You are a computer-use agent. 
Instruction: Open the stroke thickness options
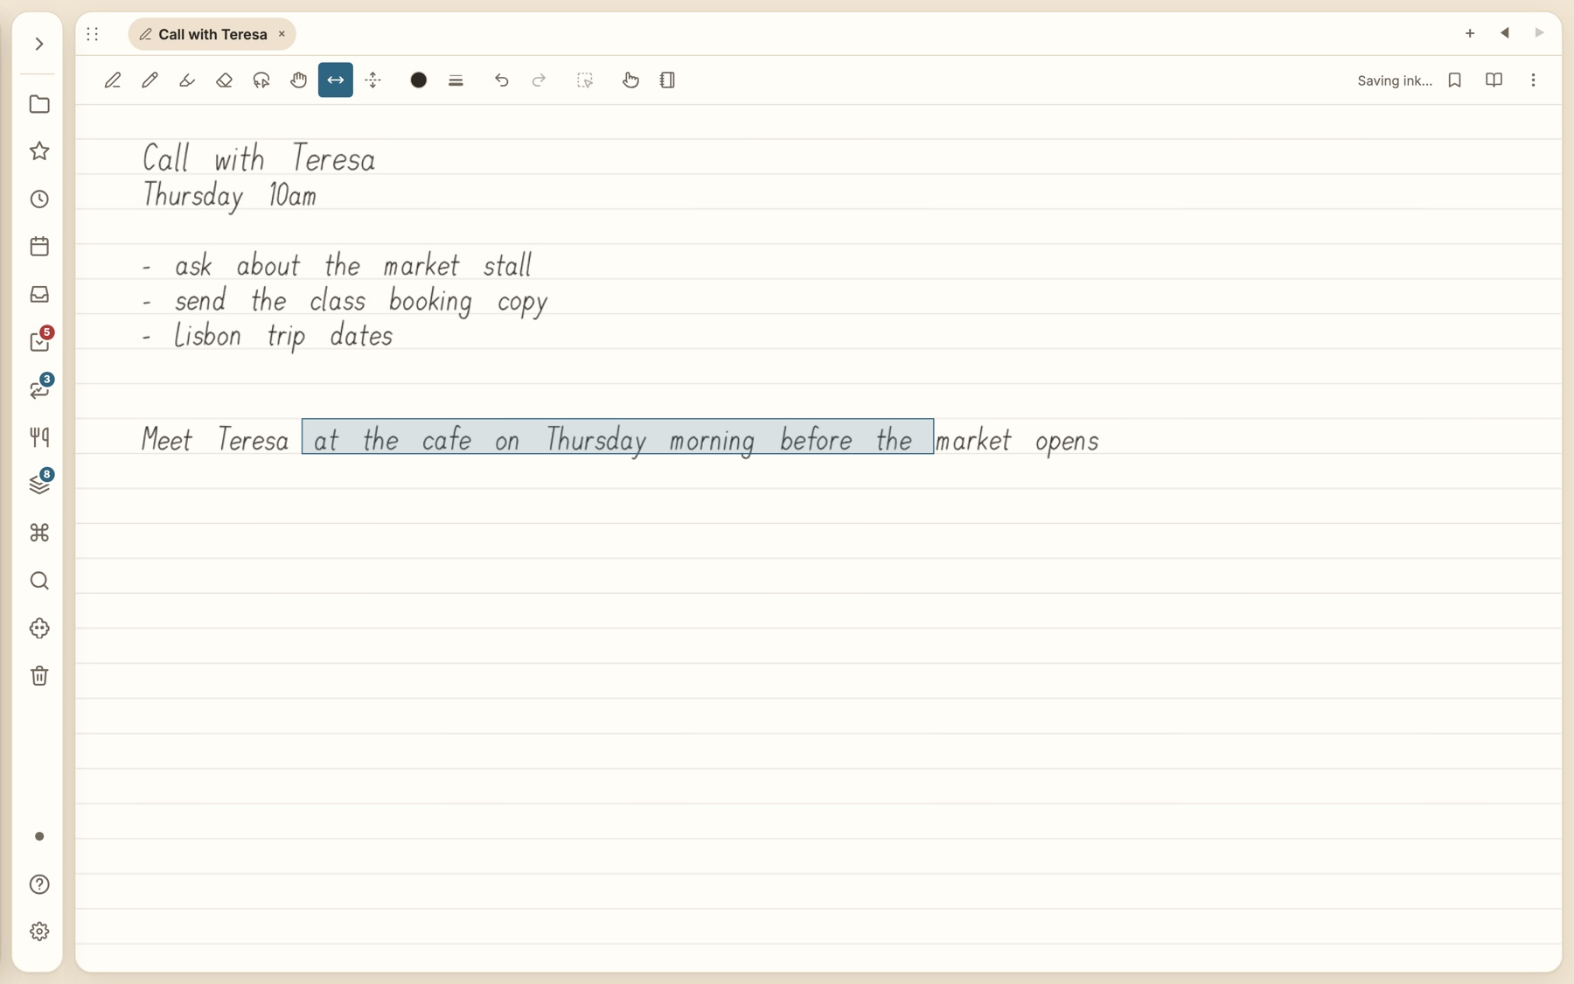point(456,80)
